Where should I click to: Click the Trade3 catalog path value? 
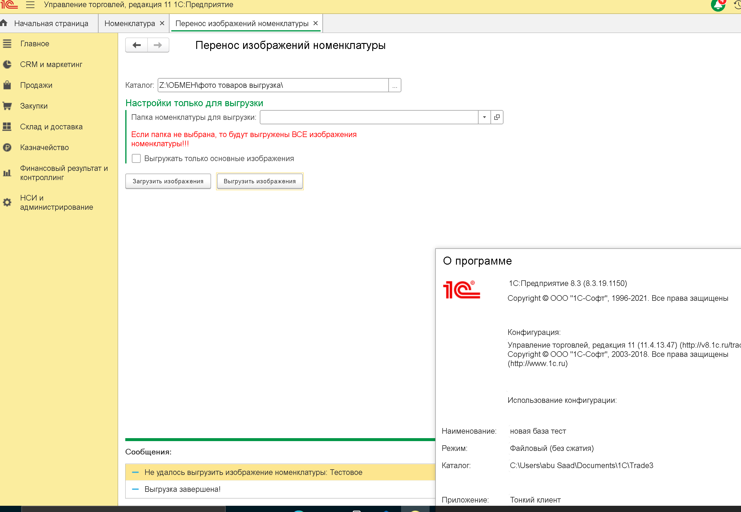pyautogui.click(x=582, y=465)
